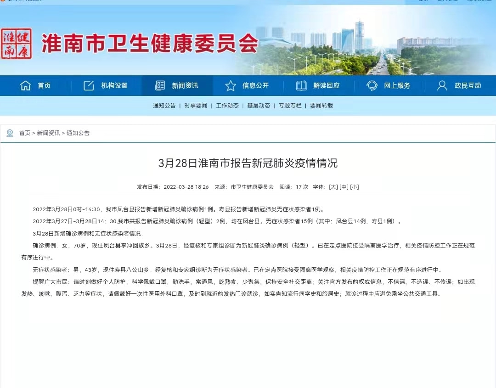Viewport: 496px width, 388px height.
Task: Click the 信息公开 star icon
Action: 231,85
